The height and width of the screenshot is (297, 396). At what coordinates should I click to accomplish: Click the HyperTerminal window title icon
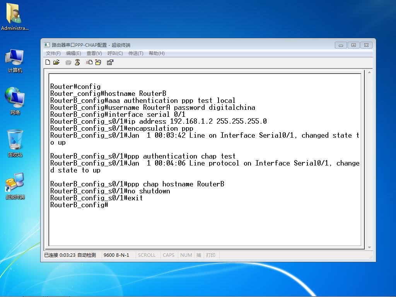[47, 45]
